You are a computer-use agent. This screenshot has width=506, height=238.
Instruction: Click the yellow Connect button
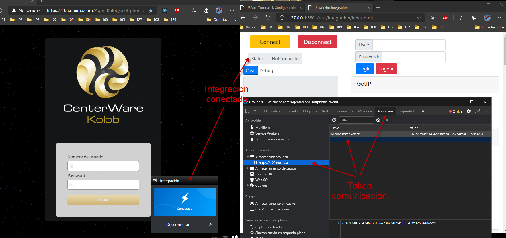[270, 42]
